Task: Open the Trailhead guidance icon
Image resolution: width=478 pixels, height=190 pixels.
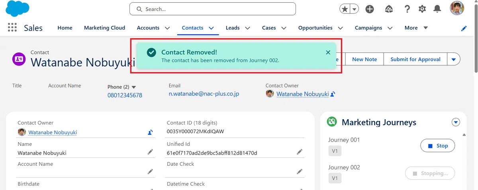Action: [x=389, y=9]
